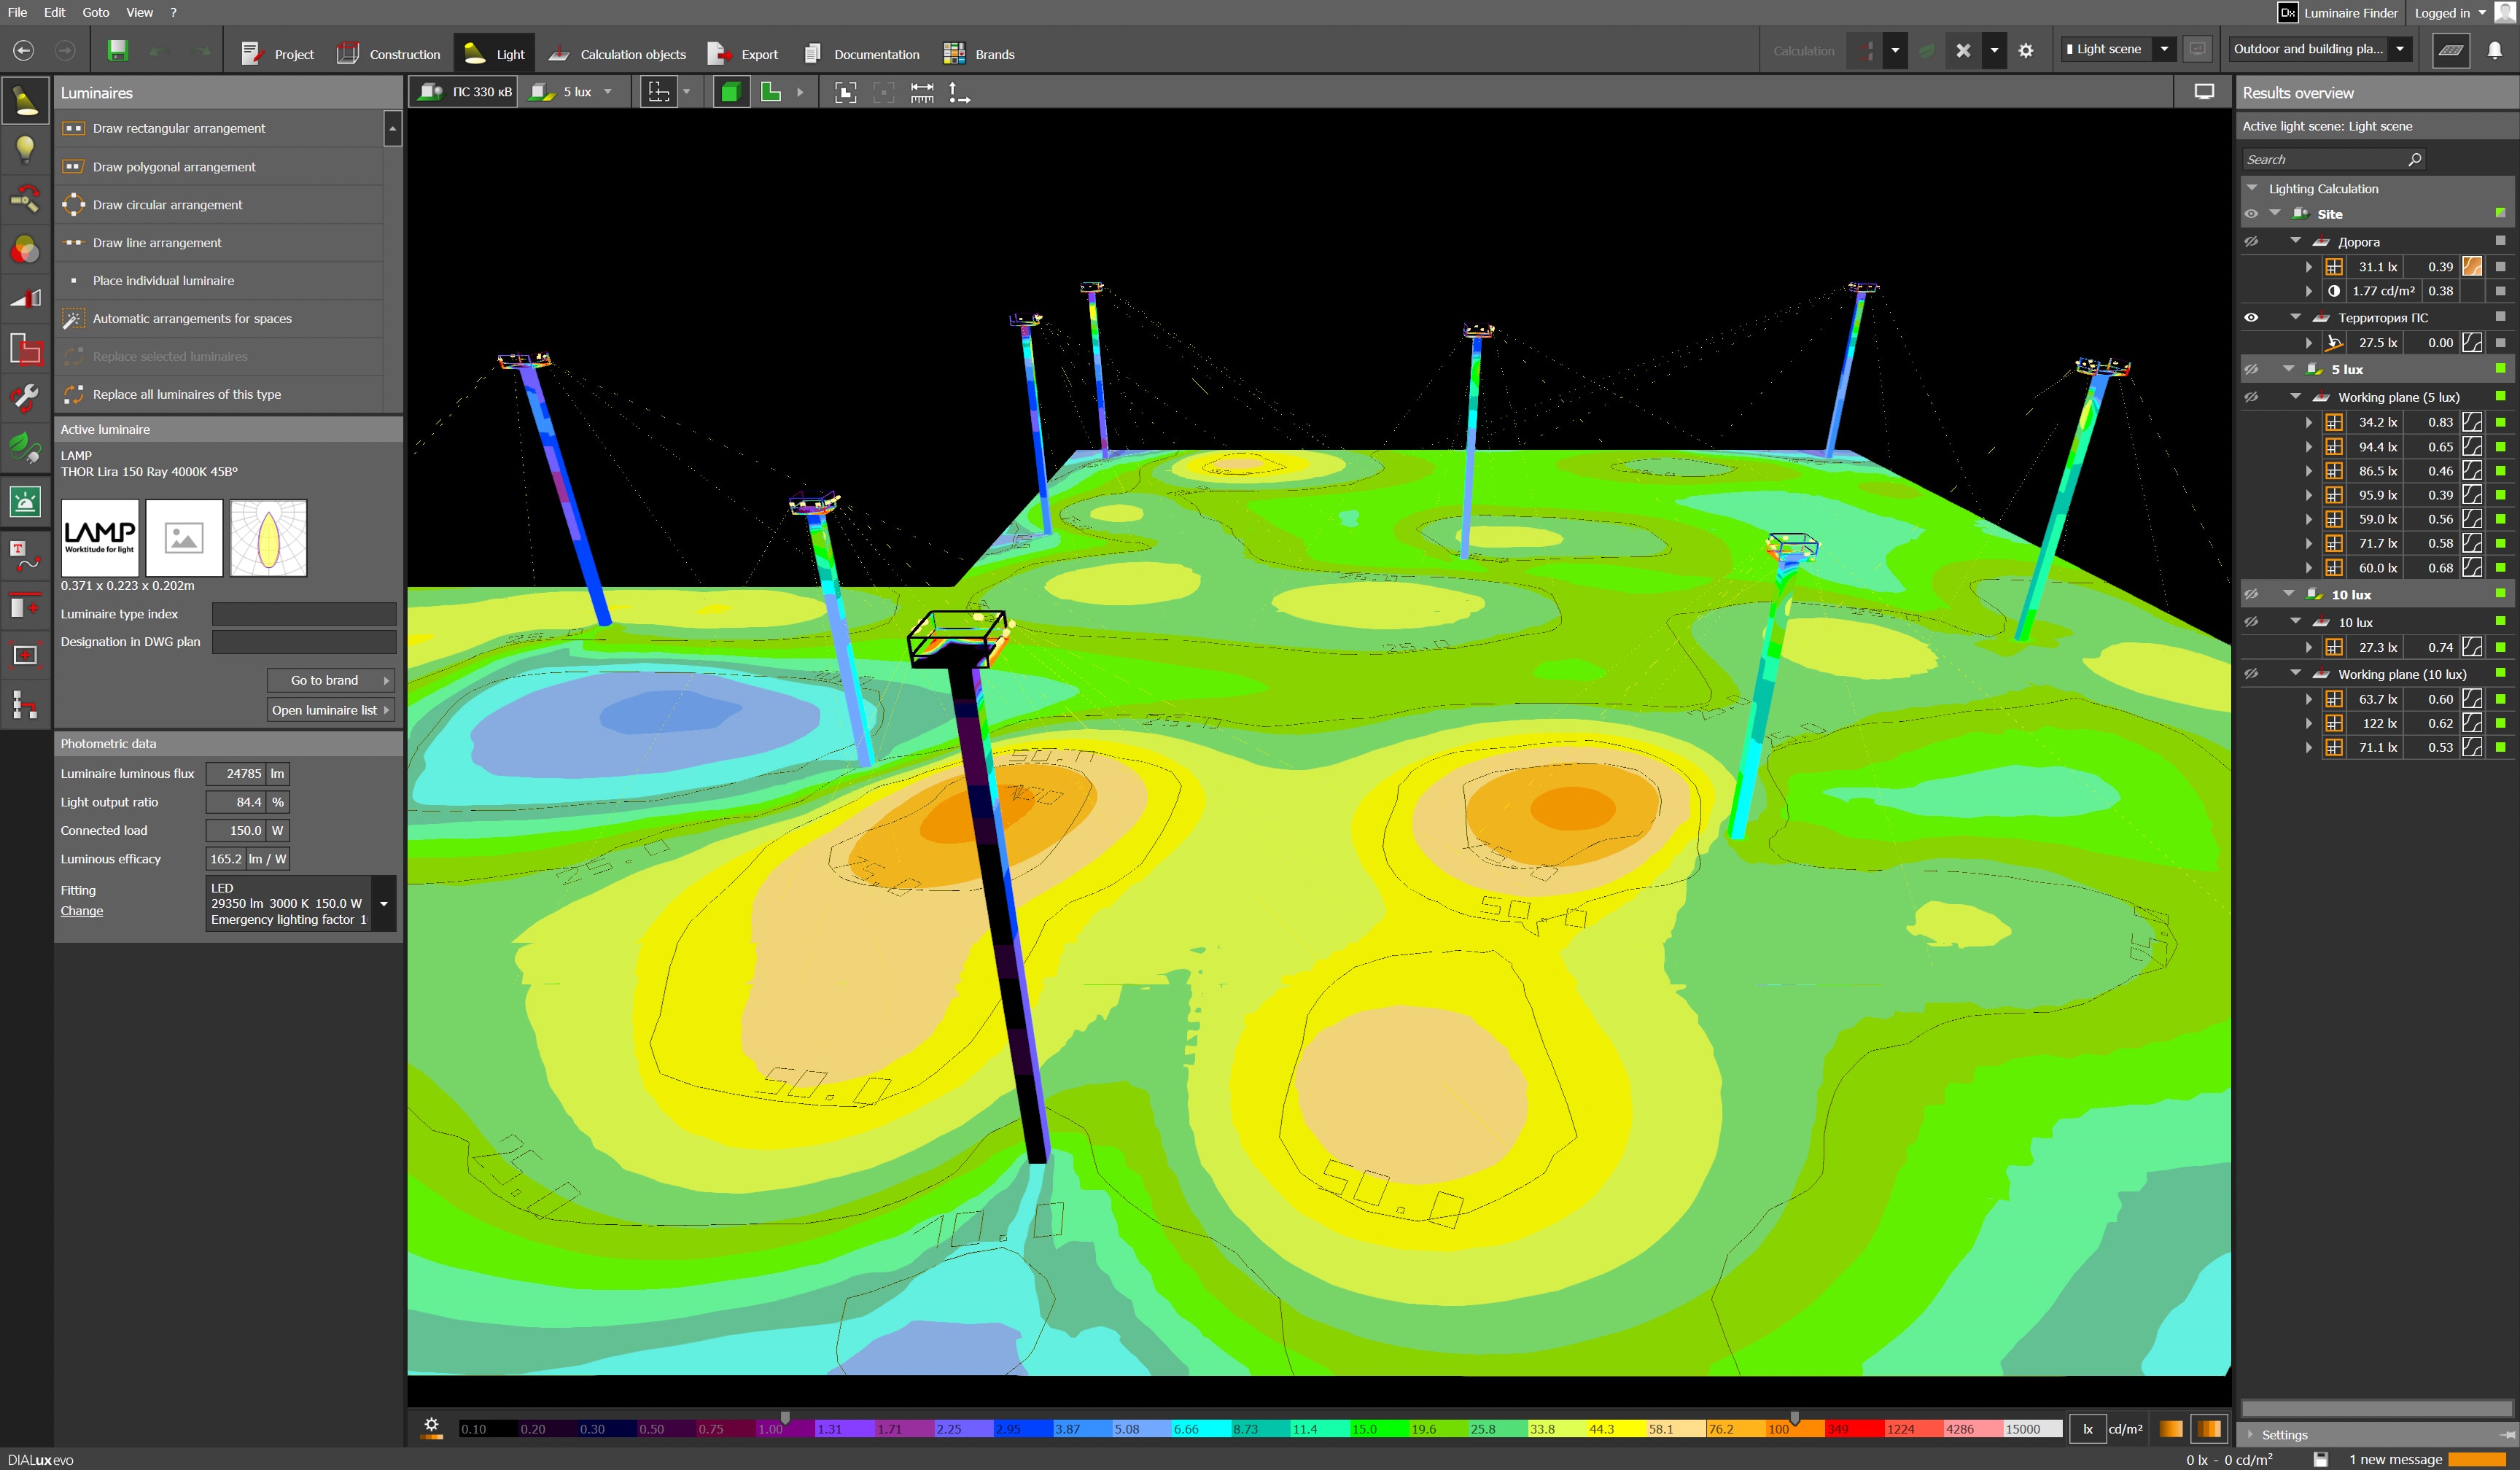Click the notification bell icon
The image size is (2520, 1470).
[x=2495, y=50]
